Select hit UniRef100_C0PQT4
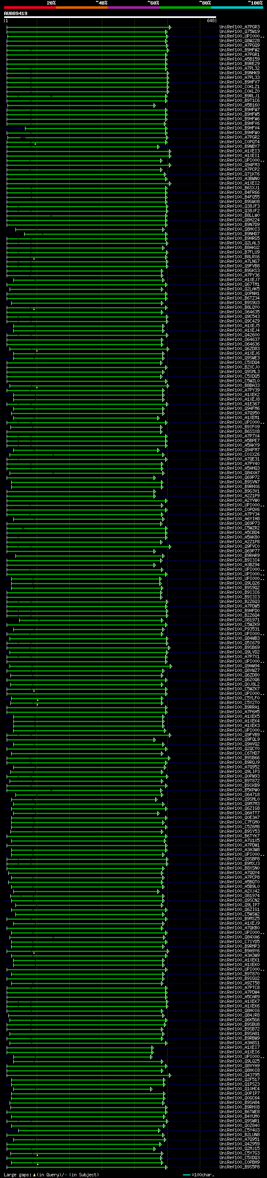Viewport: 267px width, 1178px height. tap(239, 142)
